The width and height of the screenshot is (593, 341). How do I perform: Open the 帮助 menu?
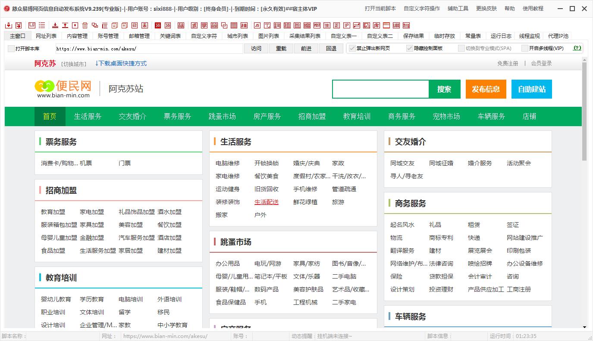pos(510,9)
